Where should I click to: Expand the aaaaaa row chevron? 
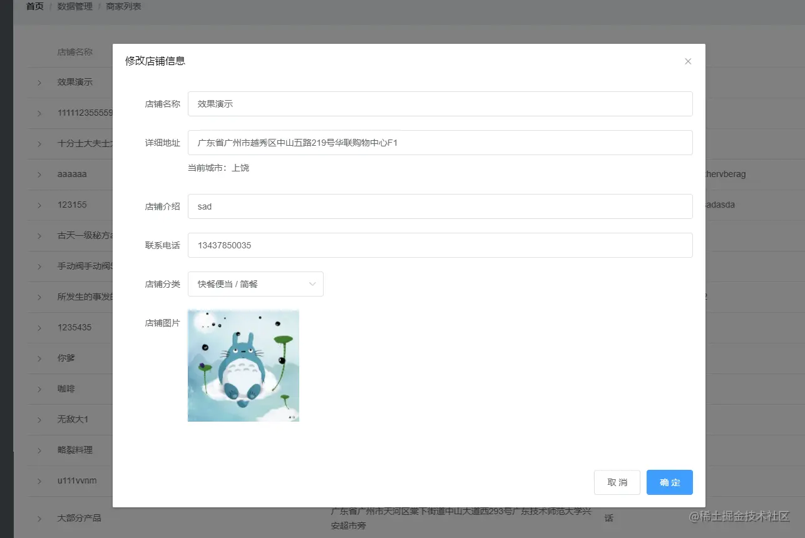coord(39,175)
